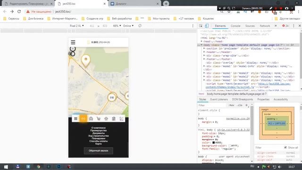Reload the browser page
The image size is (302, 170).
click(x=19, y=11)
